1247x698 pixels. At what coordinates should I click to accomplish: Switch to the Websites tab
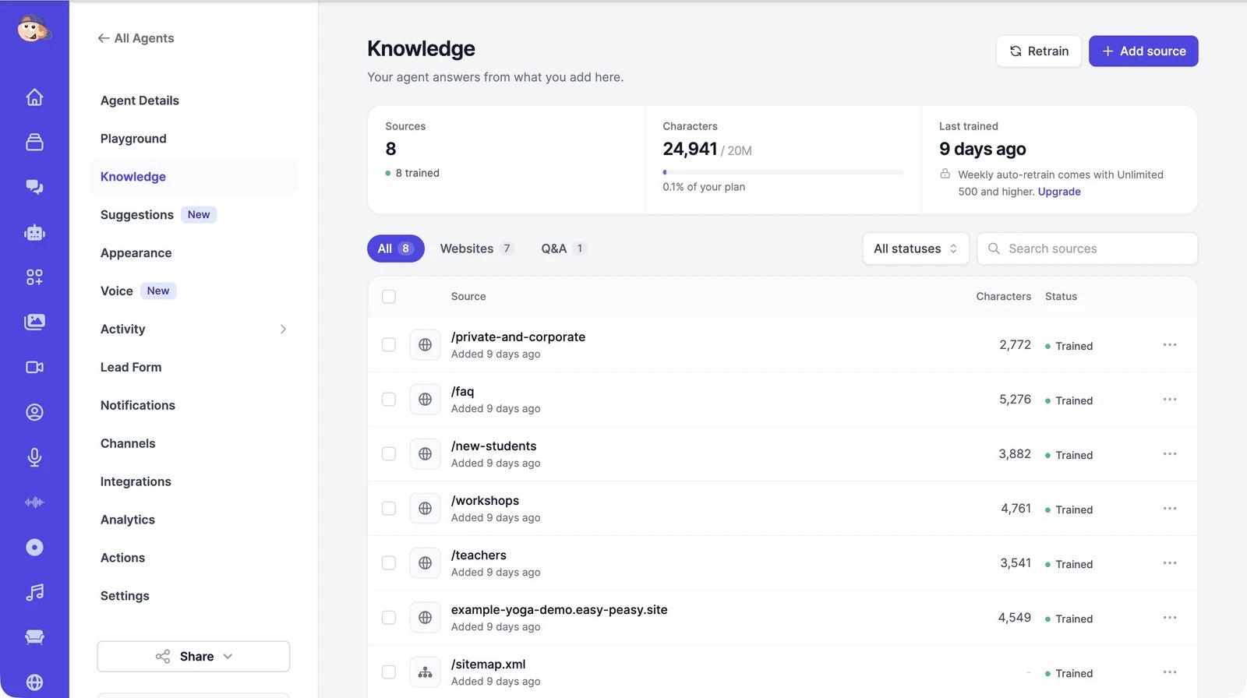click(x=476, y=249)
